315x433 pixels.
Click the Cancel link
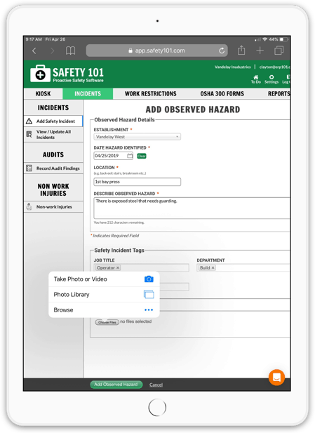156,385
